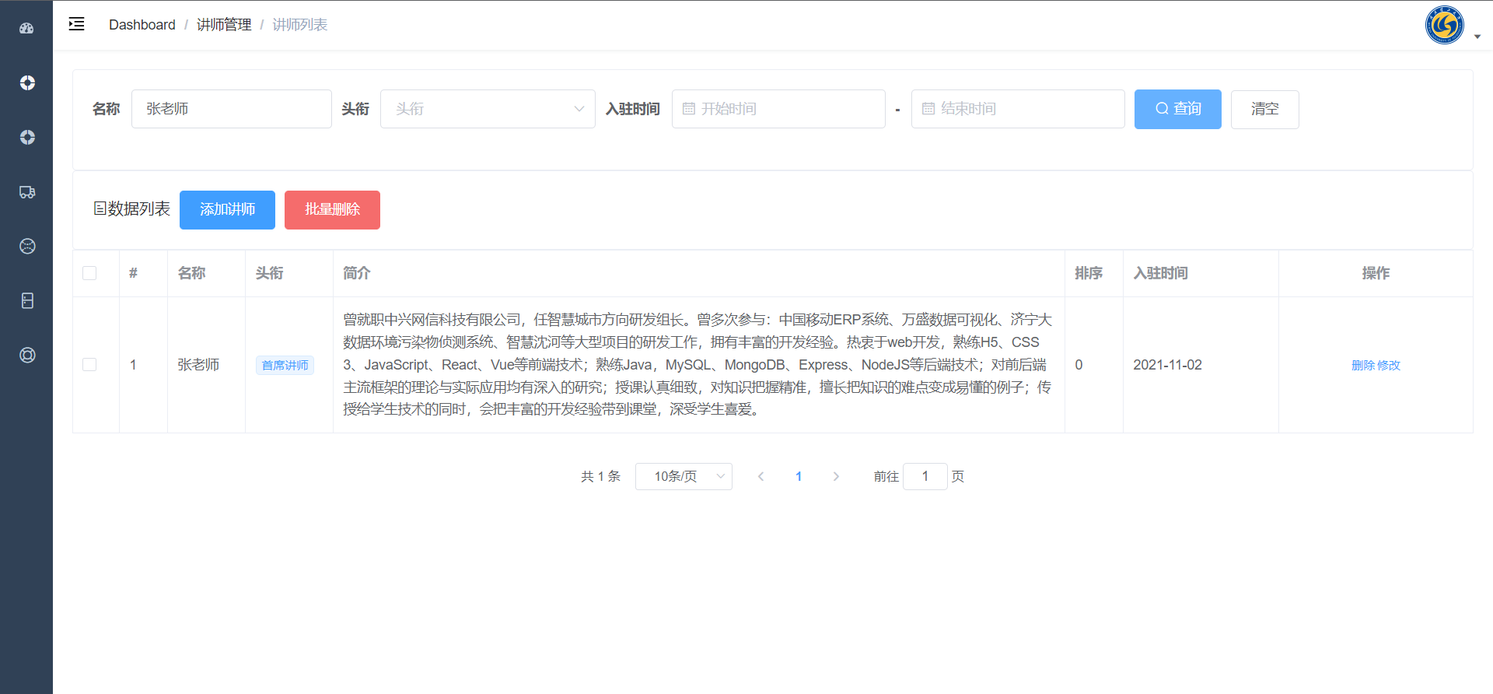Open the dashboard gauge sidebar icon

coord(27,28)
